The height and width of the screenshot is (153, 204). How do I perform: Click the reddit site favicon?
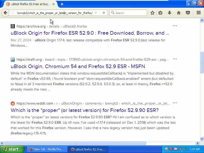tap(12, 104)
